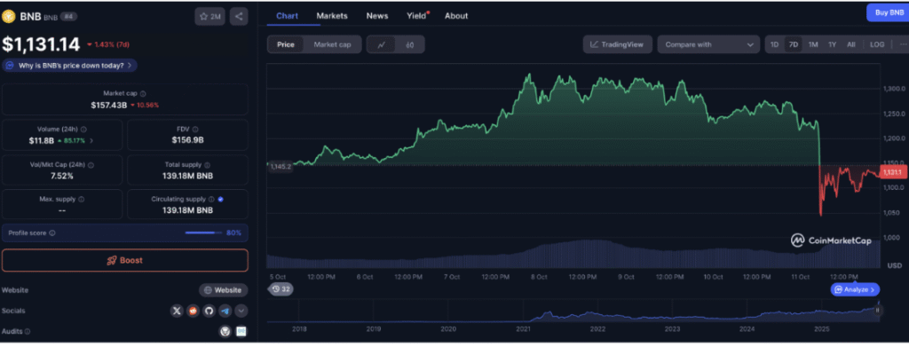Select the Price toggle
This screenshot has height=347, width=909.
285,44
